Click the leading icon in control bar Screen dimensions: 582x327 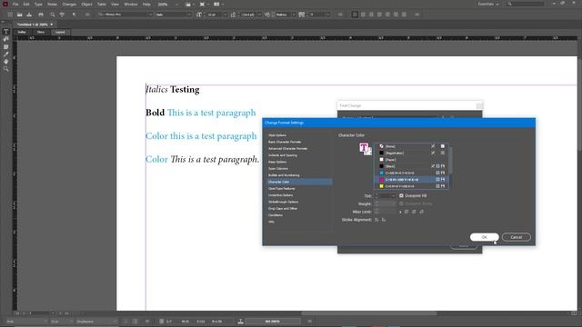pyautogui.click(x=233, y=15)
